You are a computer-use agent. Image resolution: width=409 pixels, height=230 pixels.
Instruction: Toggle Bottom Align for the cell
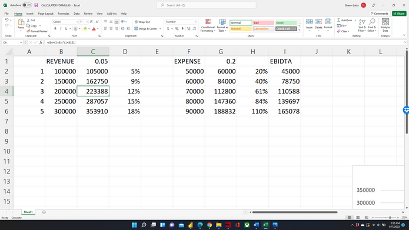[x=117, y=22]
